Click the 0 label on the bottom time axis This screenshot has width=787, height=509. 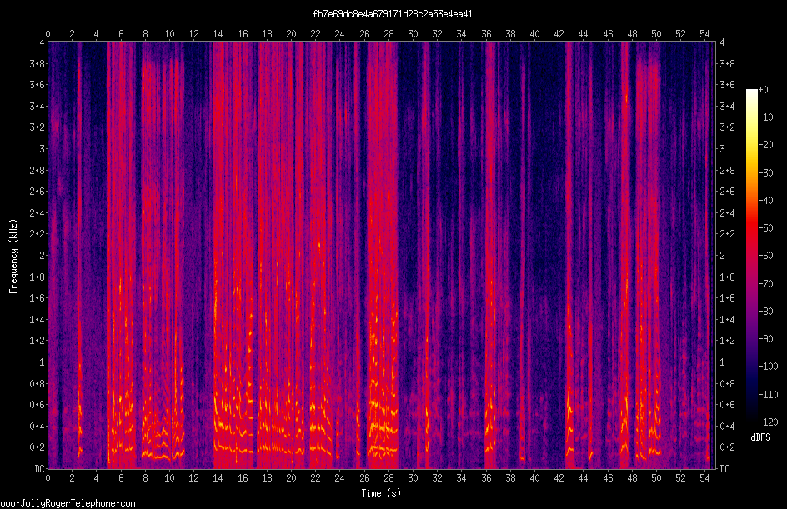[x=48, y=478]
